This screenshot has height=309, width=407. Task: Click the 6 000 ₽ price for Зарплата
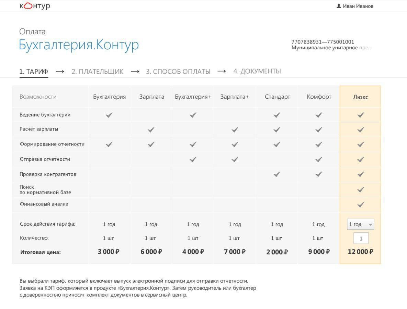151,251
